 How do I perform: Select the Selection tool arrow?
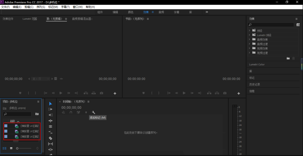pos(50,104)
